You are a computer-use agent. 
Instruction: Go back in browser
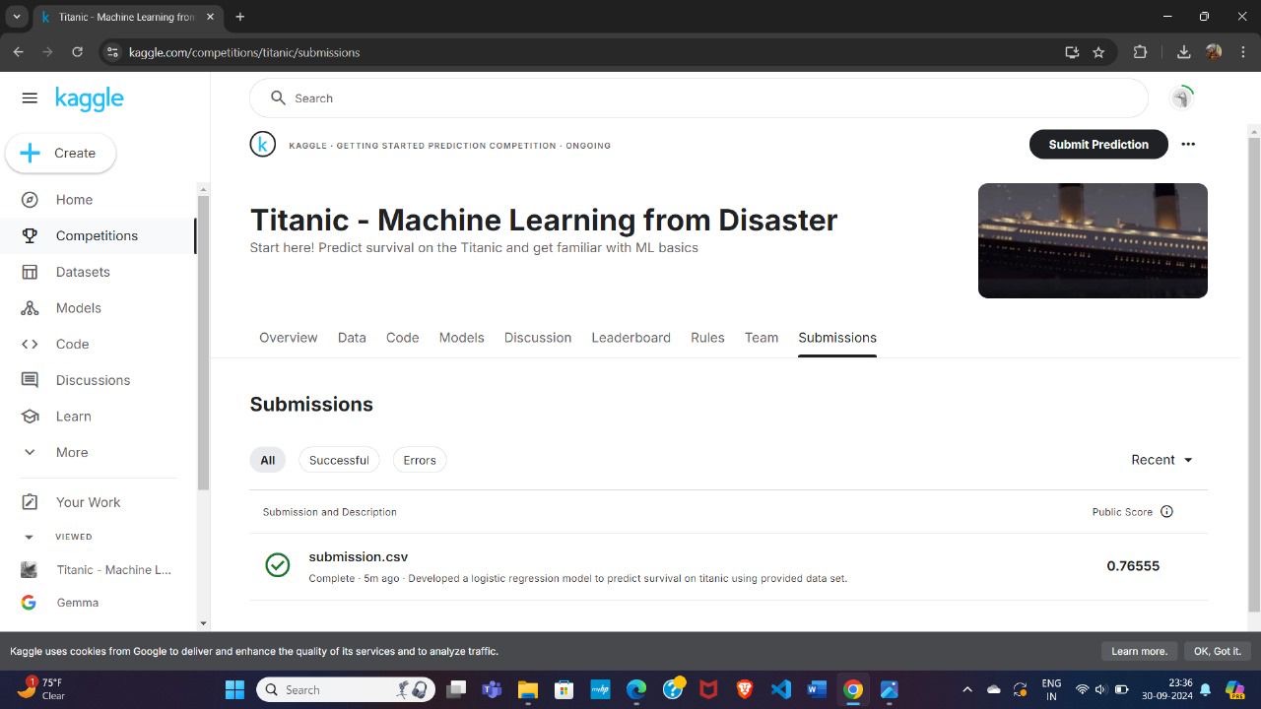pyautogui.click(x=18, y=52)
